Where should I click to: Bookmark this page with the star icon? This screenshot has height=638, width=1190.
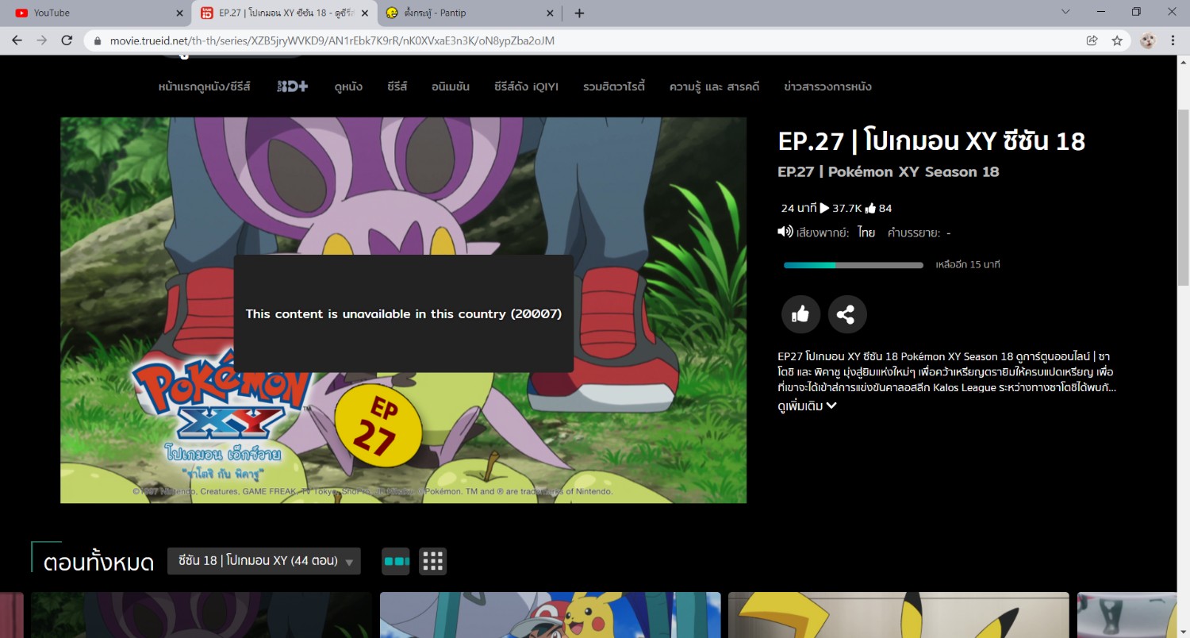tap(1117, 40)
